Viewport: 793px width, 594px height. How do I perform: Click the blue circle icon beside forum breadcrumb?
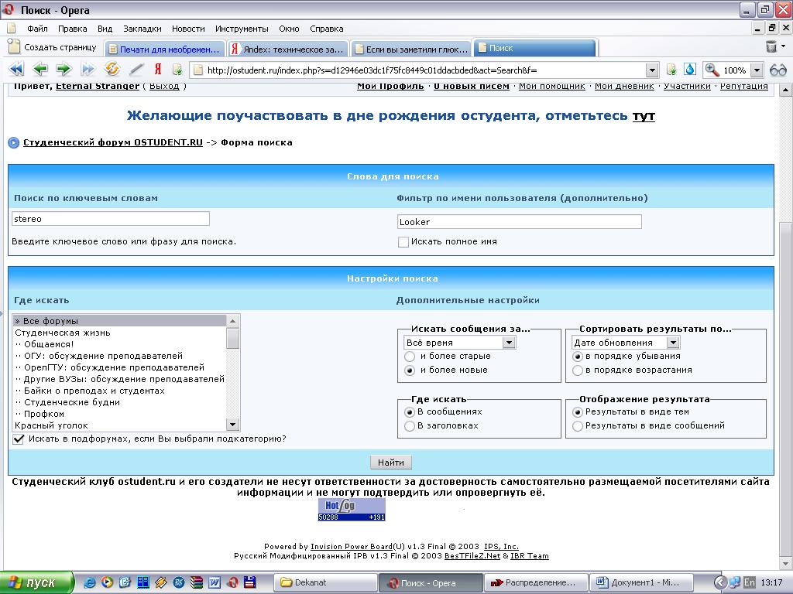tap(14, 142)
